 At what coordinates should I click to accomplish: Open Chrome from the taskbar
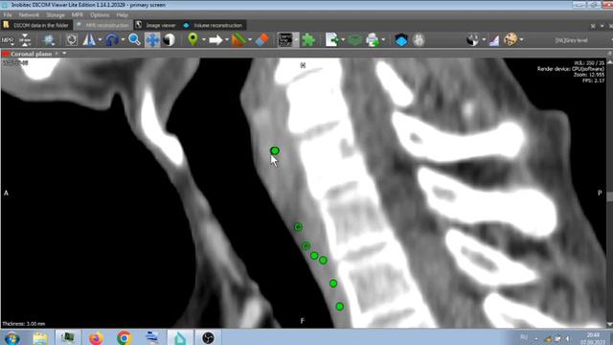pyautogui.click(x=124, y=337)
